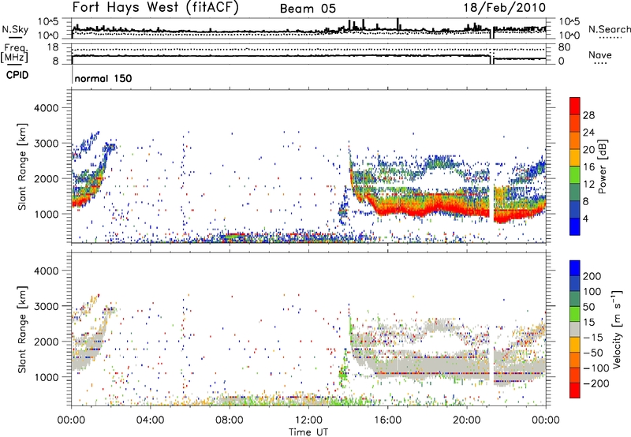Click the '2000' tick on the velocity panel
Image resolution: width=631 pixels, height=437 pixels.
pyautogui.click(x=46, y=342)
